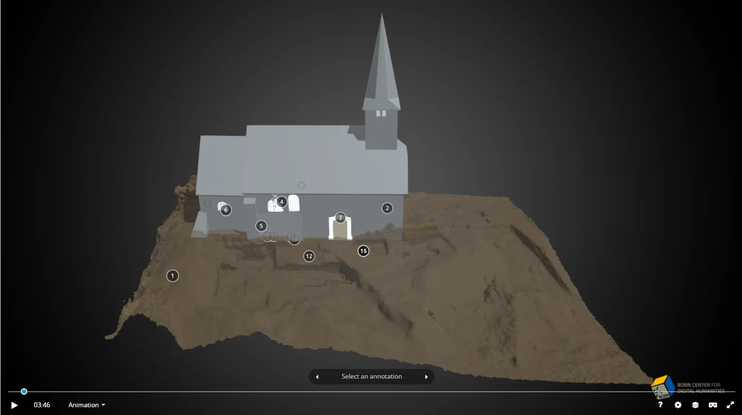Screen dimensions: 742x415
Task: Open the help question mark icon
Action: [660, 405]
